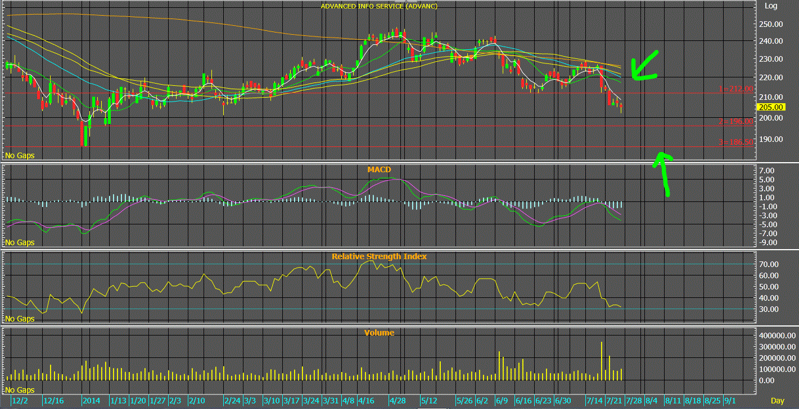Select the 6/23 date label
The width and height of the screenshot is (799, 409).
pos(543,401)
